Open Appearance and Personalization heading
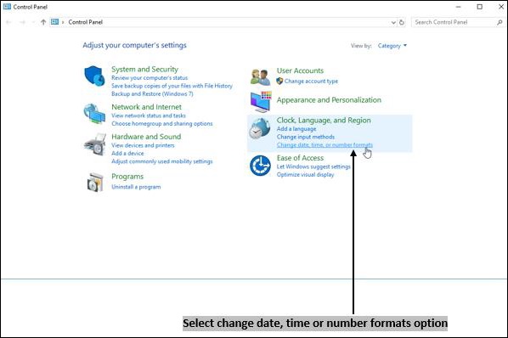Screen dimensions: 508x338 click(x=329, y=100)
